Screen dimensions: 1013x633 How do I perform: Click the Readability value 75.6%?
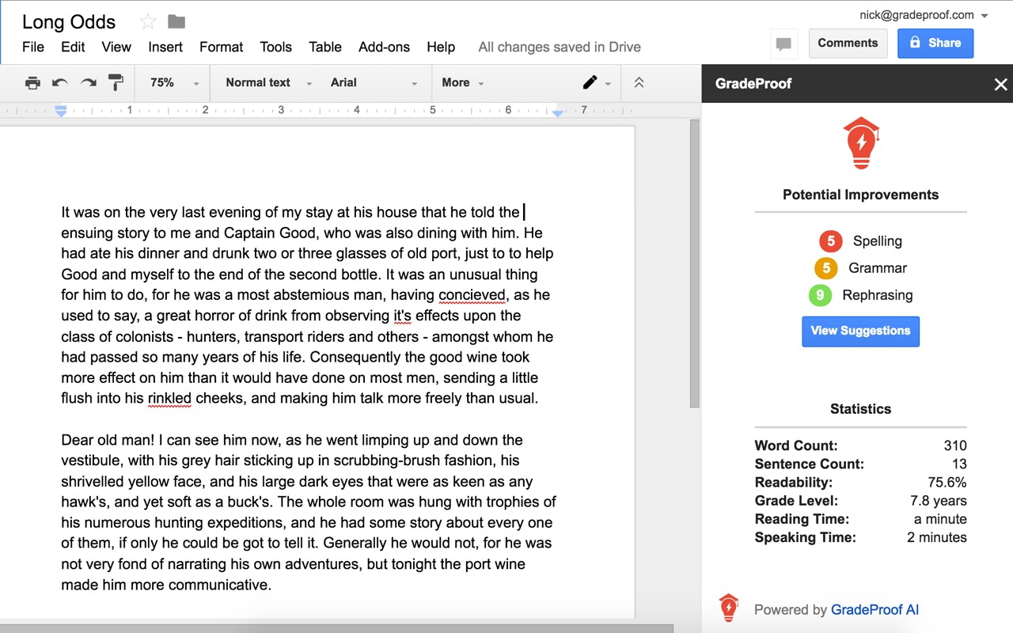tap(947, 482)
